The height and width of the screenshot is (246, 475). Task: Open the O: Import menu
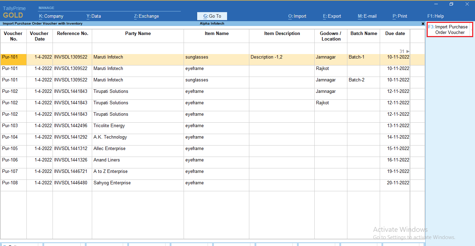297,16
